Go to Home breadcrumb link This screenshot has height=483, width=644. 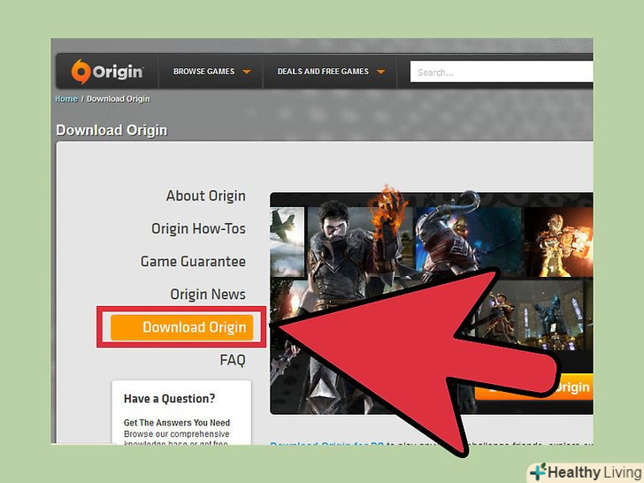point(66,99)
